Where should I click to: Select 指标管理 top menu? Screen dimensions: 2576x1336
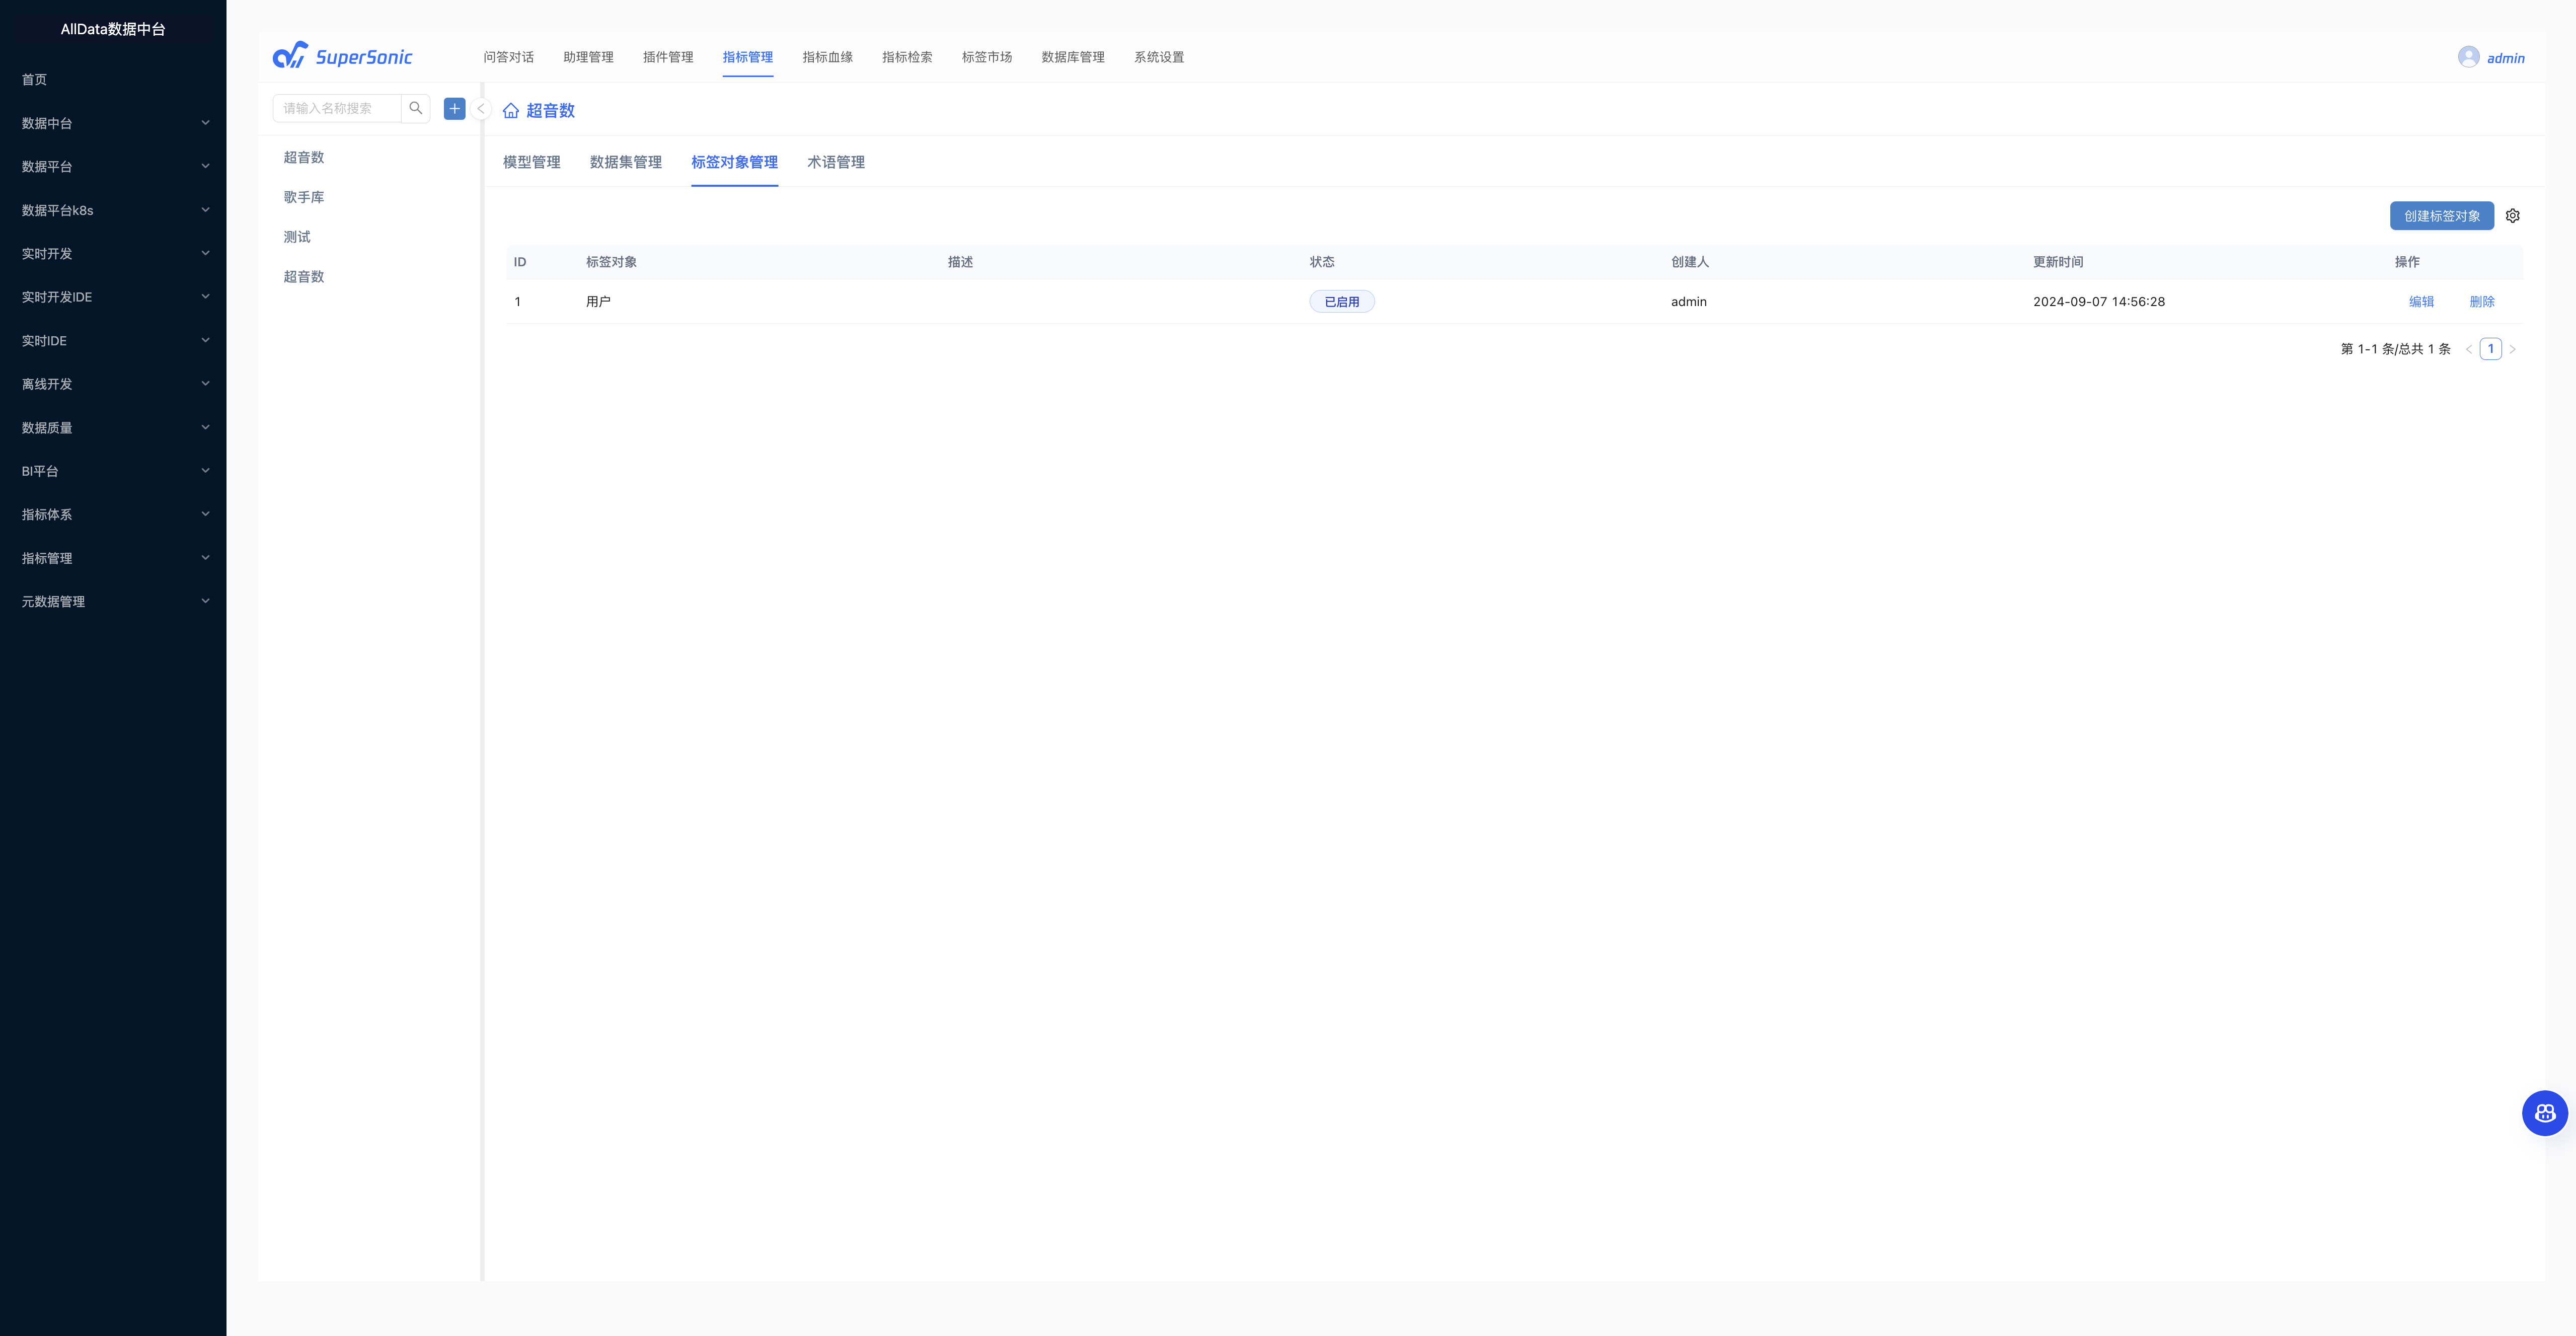click(x=748, y=57)
